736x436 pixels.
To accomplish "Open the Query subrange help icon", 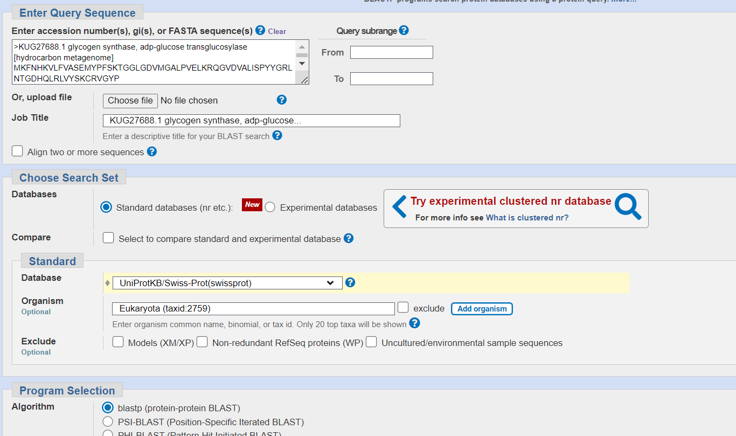I will coord(404,30).
